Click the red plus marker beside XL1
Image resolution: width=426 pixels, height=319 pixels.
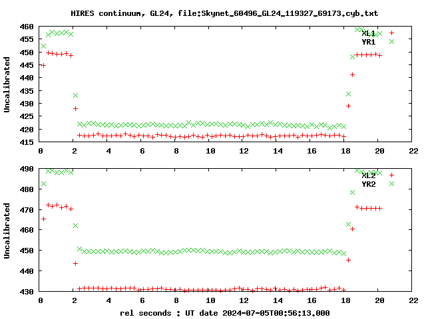[x=391, y=33]
